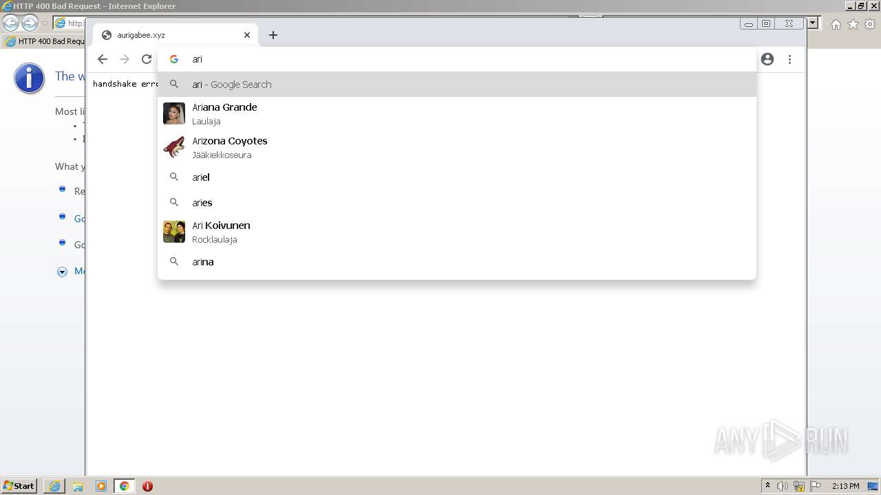Screen dimensions: 881x495
Task: Go back in Internet Explorer
Action: coord(11,23)
